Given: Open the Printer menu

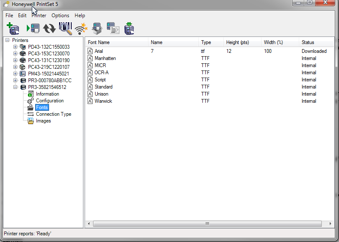Looking at the screenshot, I should [x=39, y=16].
